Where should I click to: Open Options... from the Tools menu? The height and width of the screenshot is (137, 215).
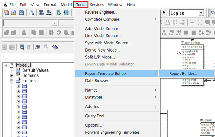117,125
